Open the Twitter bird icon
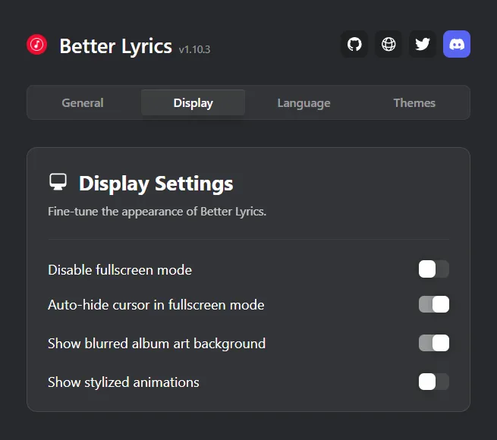 click(423, 44)
